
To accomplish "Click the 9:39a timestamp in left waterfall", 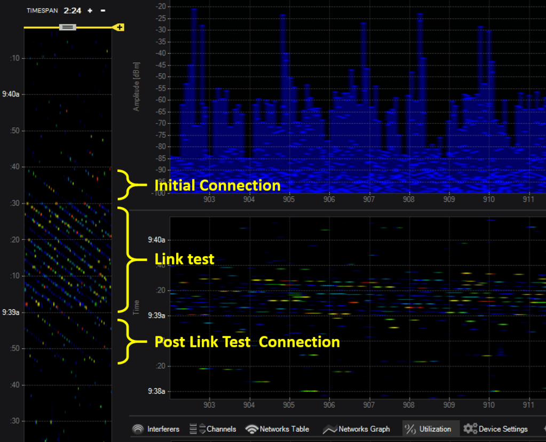I will coord(11,312).
